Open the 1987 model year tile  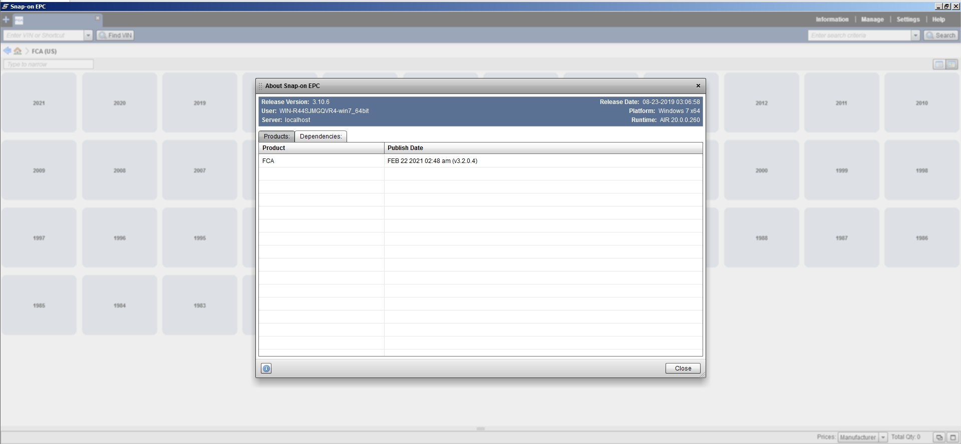click(841, 237)
